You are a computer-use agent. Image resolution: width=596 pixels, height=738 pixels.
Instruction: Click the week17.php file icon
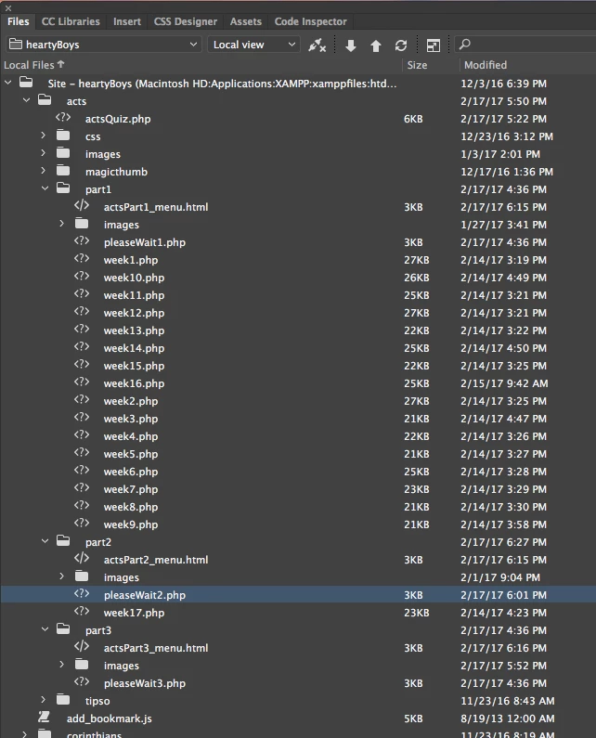[82, 612]
